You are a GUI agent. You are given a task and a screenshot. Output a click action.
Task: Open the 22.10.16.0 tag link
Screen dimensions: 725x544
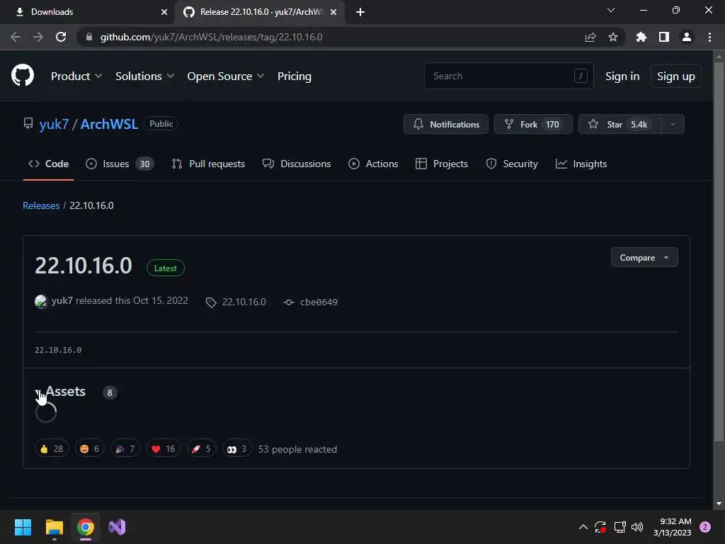236,302
